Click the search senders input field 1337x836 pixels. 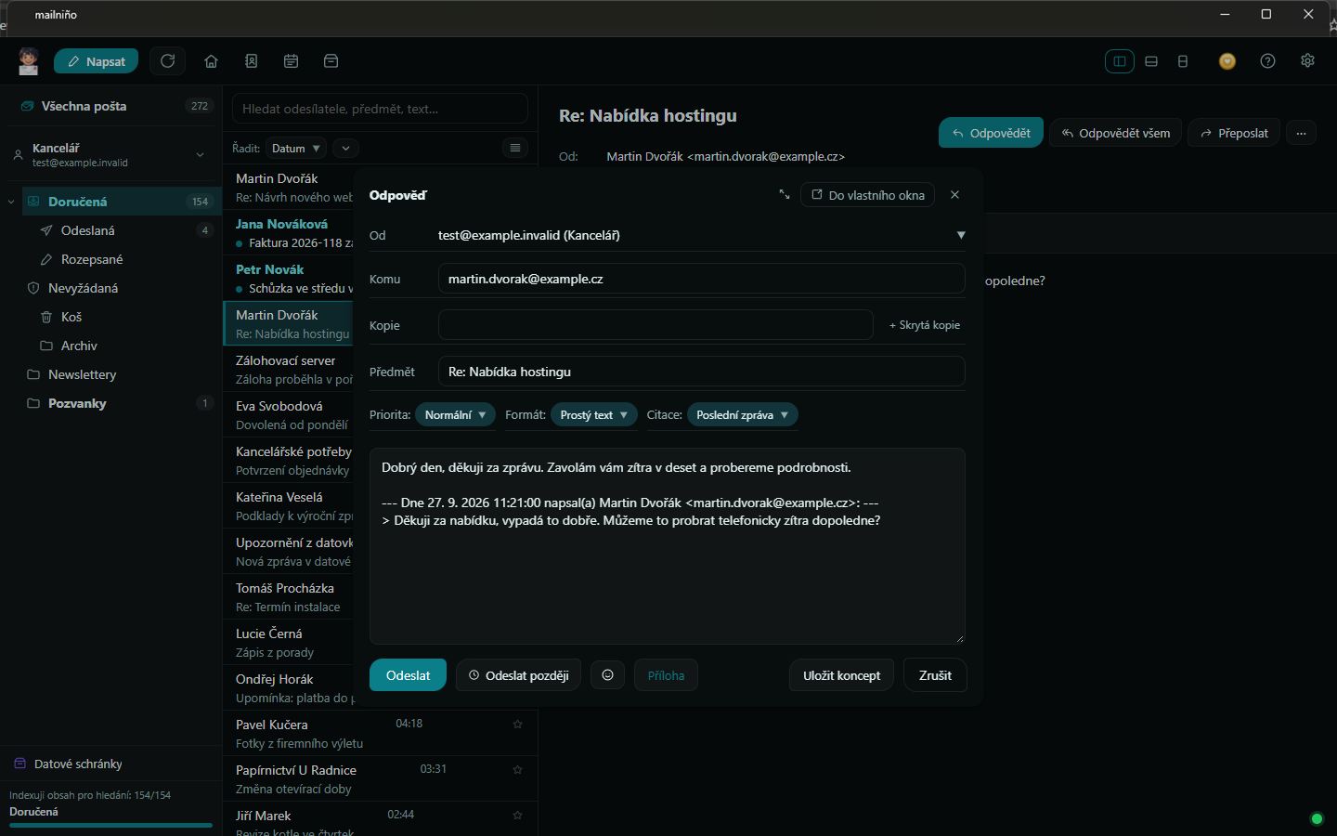380,109
